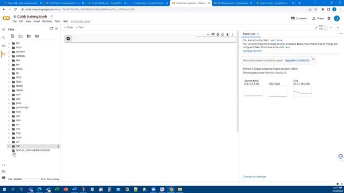344x193 pixels.
Task: Mount Google Drive folder icon
Action: point(28,36)
